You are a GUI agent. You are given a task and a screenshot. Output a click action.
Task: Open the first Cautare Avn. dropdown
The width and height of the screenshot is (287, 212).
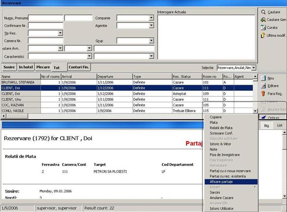tap(60, 48)
